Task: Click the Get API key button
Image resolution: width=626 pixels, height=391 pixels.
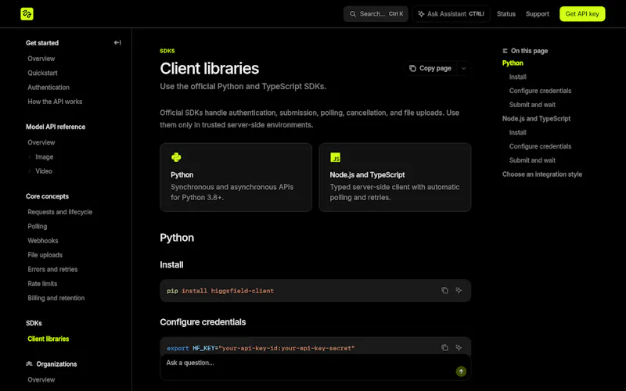Action: tap(582, 14)
